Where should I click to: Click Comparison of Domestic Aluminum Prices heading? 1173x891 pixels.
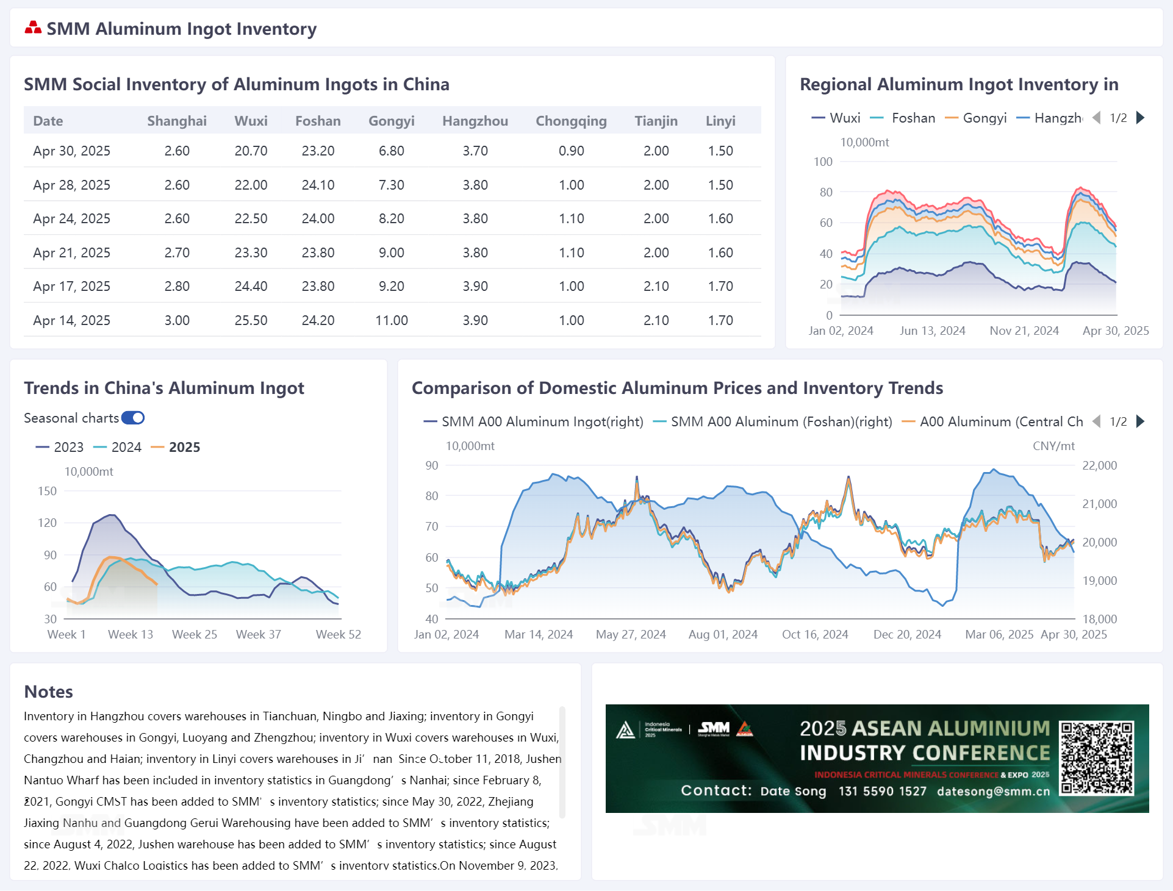(677, 388)
